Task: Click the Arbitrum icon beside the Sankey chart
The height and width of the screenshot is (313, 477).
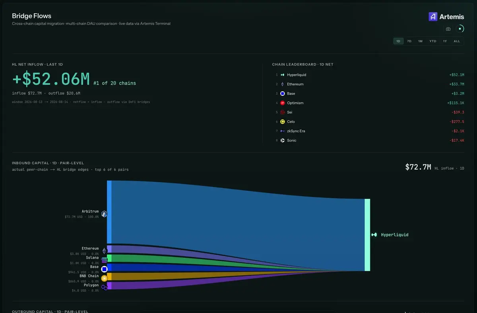Action: point(105,214)
